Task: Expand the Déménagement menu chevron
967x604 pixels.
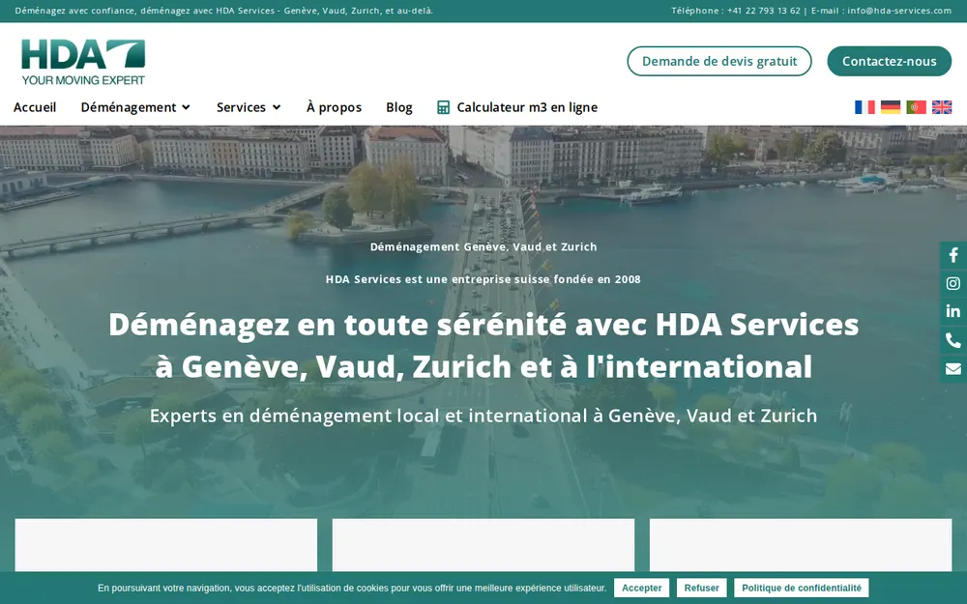Action: [x=187, y=108]
